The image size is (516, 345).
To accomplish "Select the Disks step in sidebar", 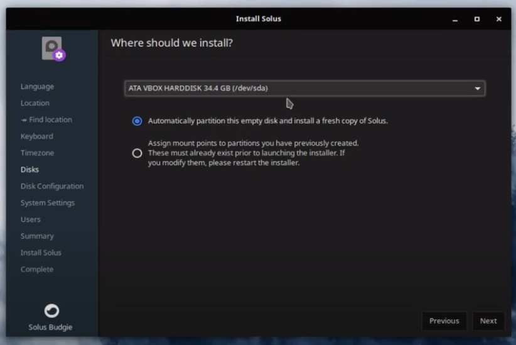I will pyautogui.click(x=30, y=170).
